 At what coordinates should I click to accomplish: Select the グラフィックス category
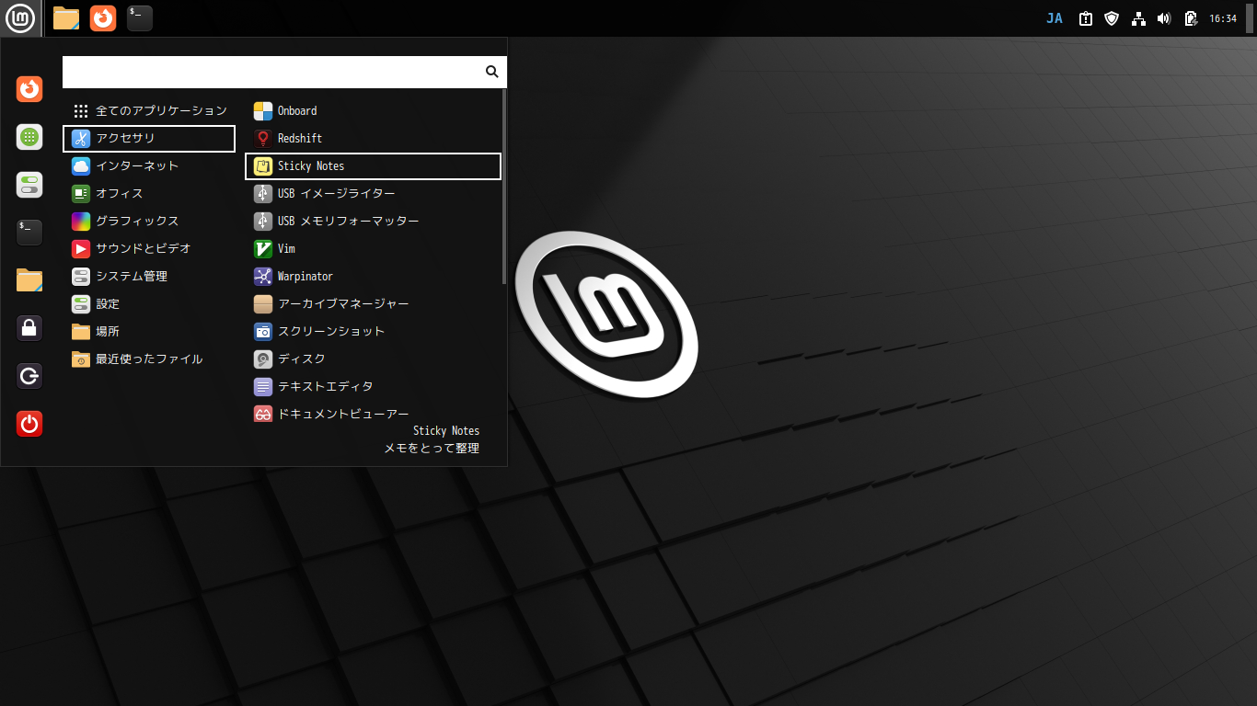tap(149, 222)
